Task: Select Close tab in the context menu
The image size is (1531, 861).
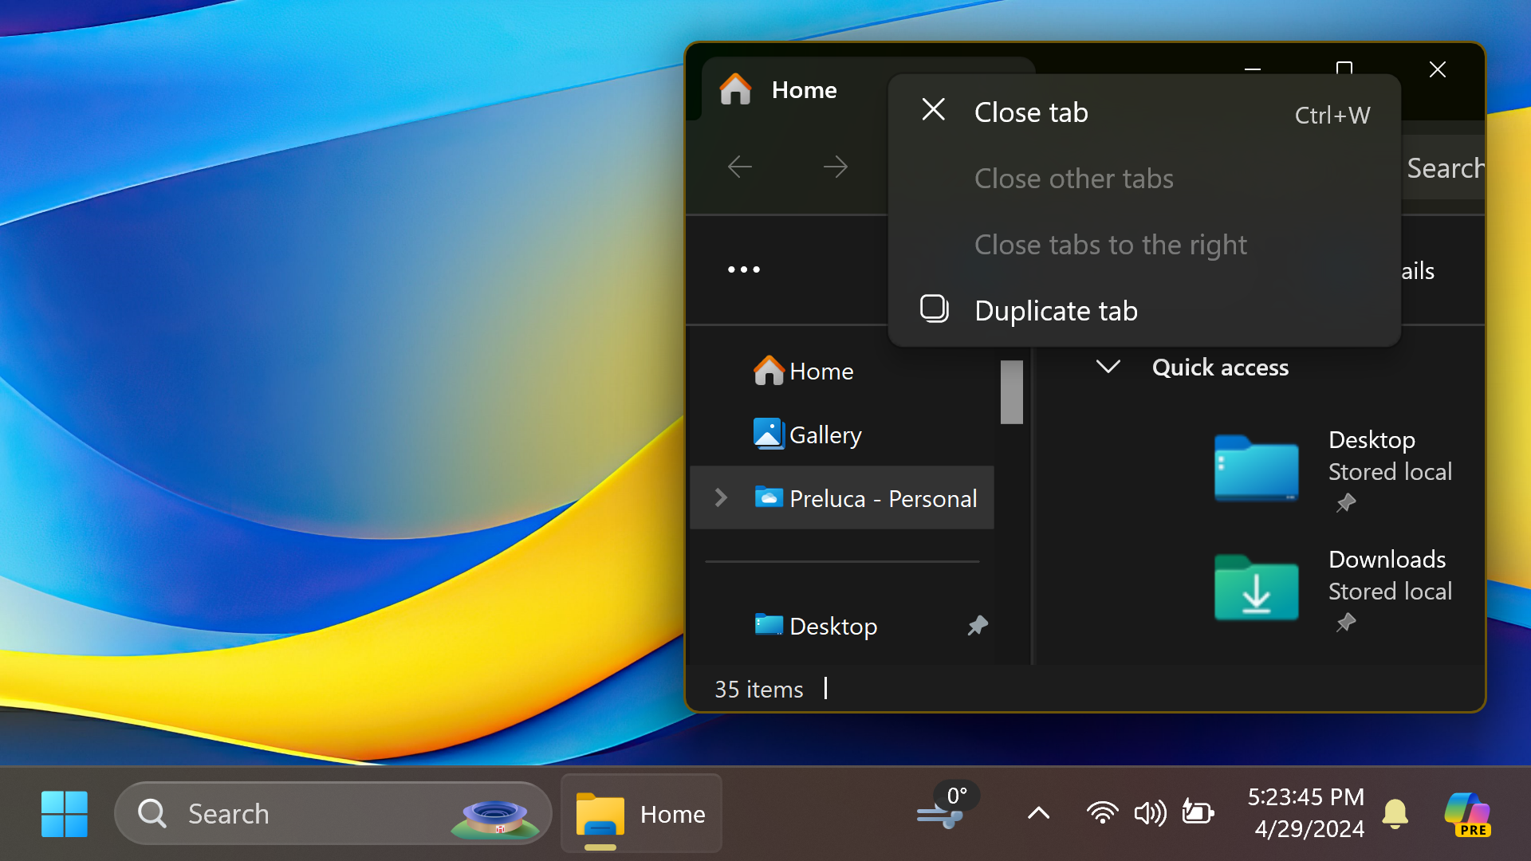Action: [x=1144, y=113]
